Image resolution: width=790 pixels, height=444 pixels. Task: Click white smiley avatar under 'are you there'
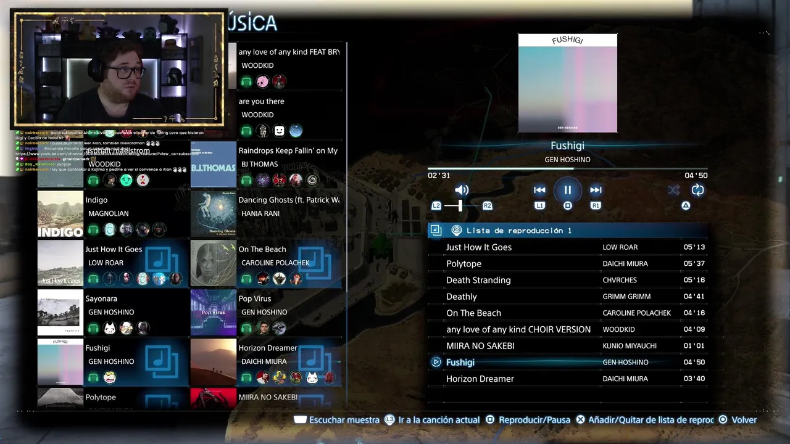(279, 131)
